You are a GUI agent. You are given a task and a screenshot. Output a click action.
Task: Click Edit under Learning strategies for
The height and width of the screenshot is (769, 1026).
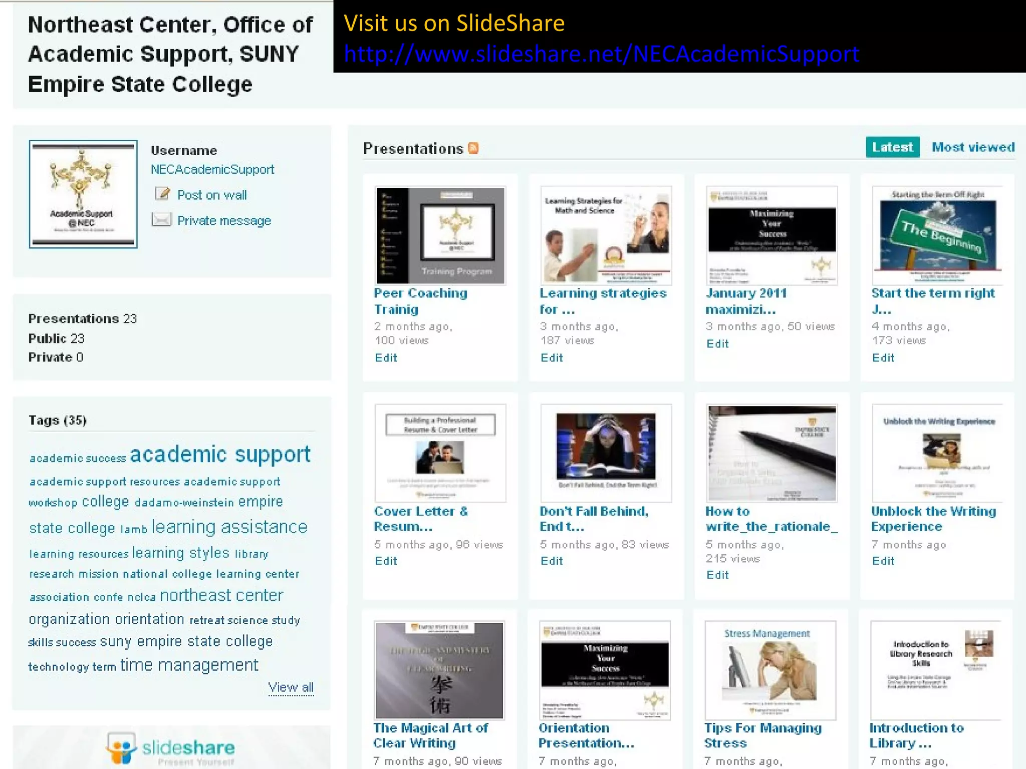click(x=552, y=358)
